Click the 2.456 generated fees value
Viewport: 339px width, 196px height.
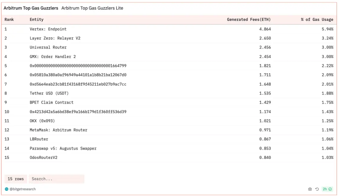[x=265, y=47]
